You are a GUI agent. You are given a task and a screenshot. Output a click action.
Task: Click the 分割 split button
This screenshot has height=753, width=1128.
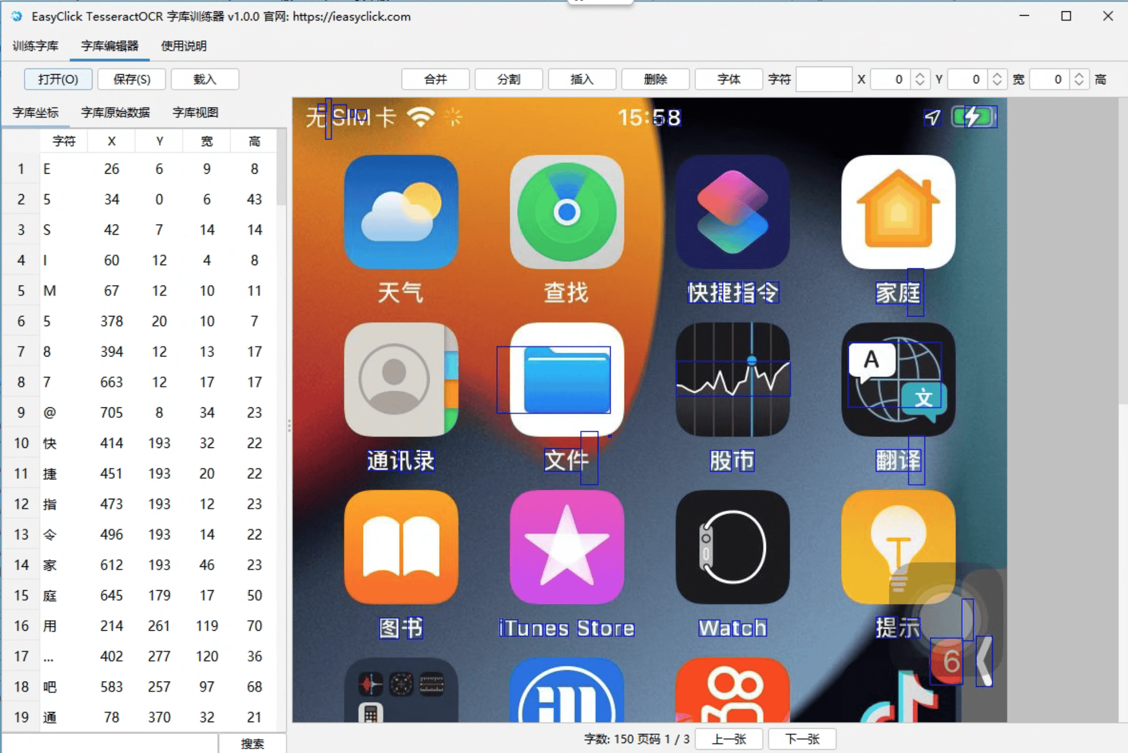click(509, 80)
